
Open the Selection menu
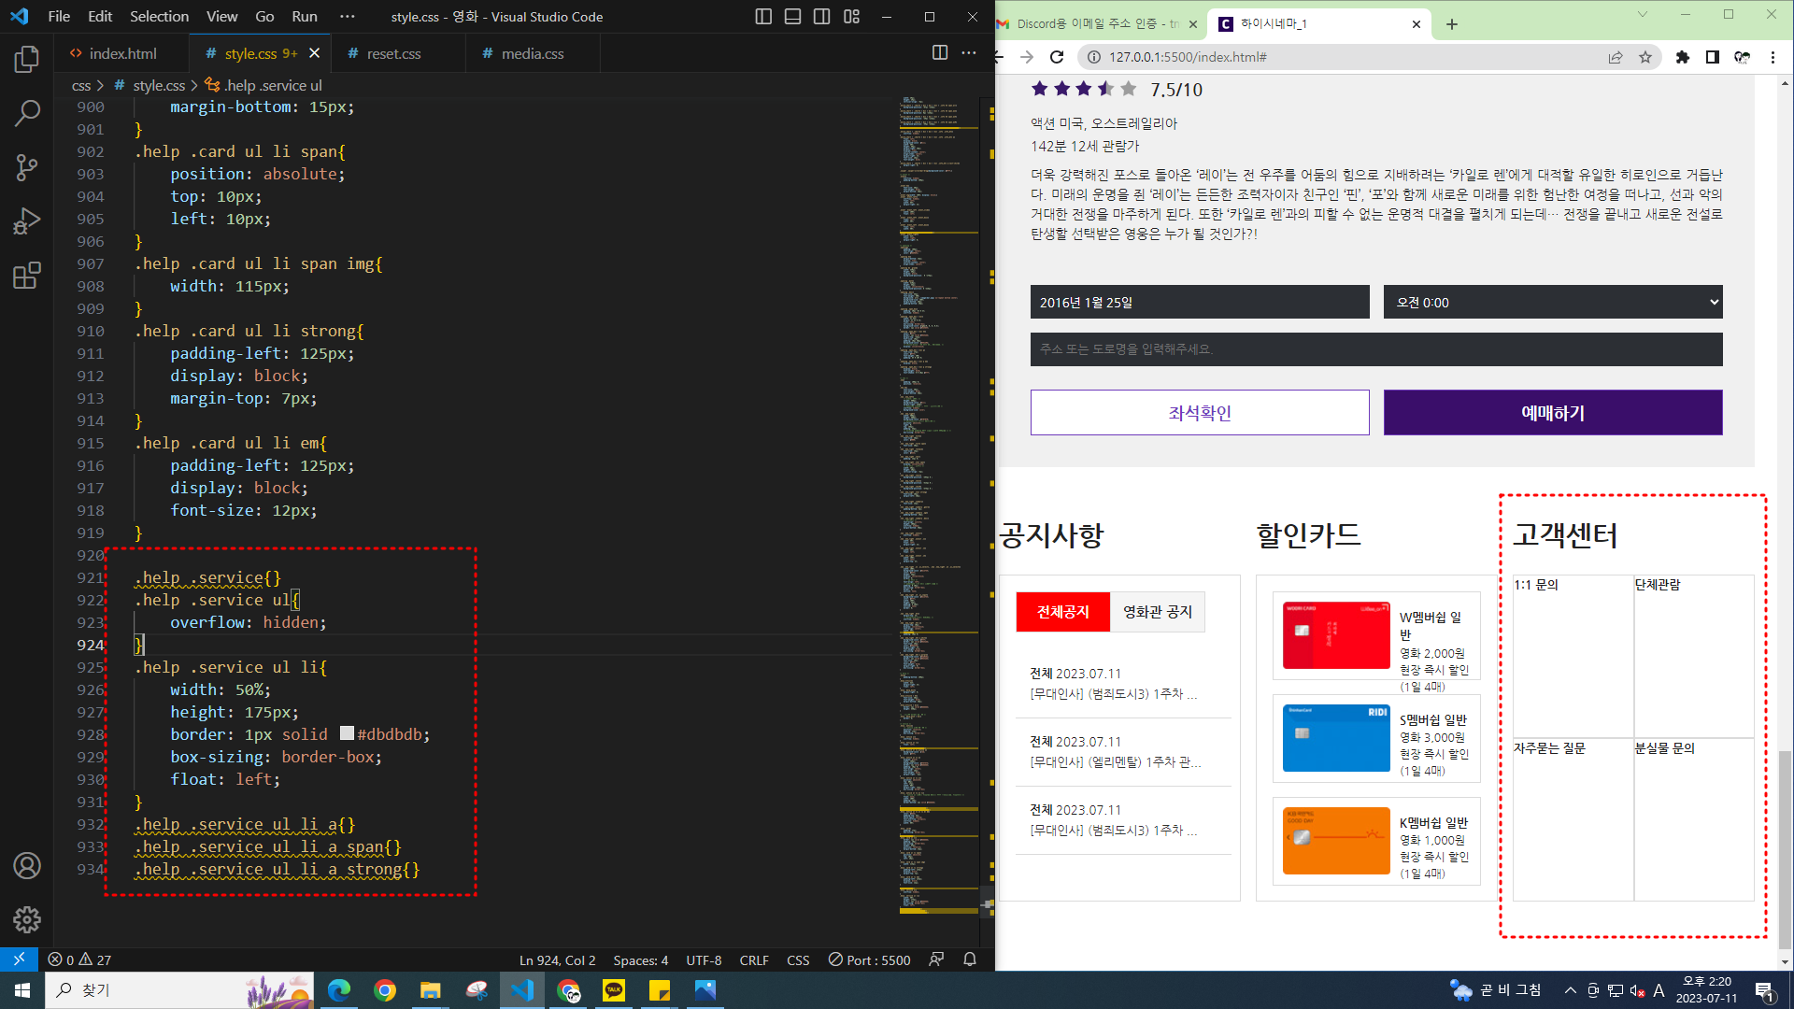(159, 17)
